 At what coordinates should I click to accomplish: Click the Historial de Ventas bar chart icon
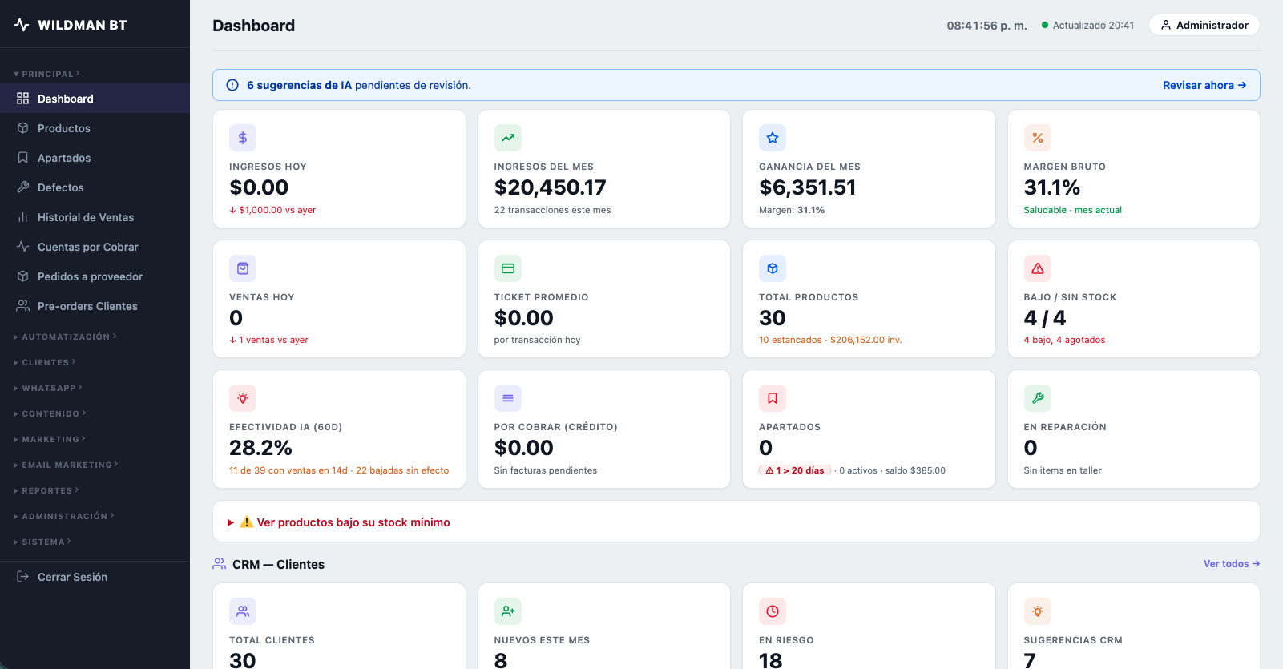click(x=22, y=217)
